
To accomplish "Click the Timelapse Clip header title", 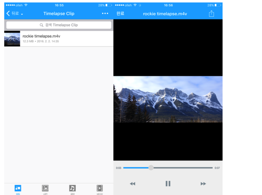I will [59, 13].
